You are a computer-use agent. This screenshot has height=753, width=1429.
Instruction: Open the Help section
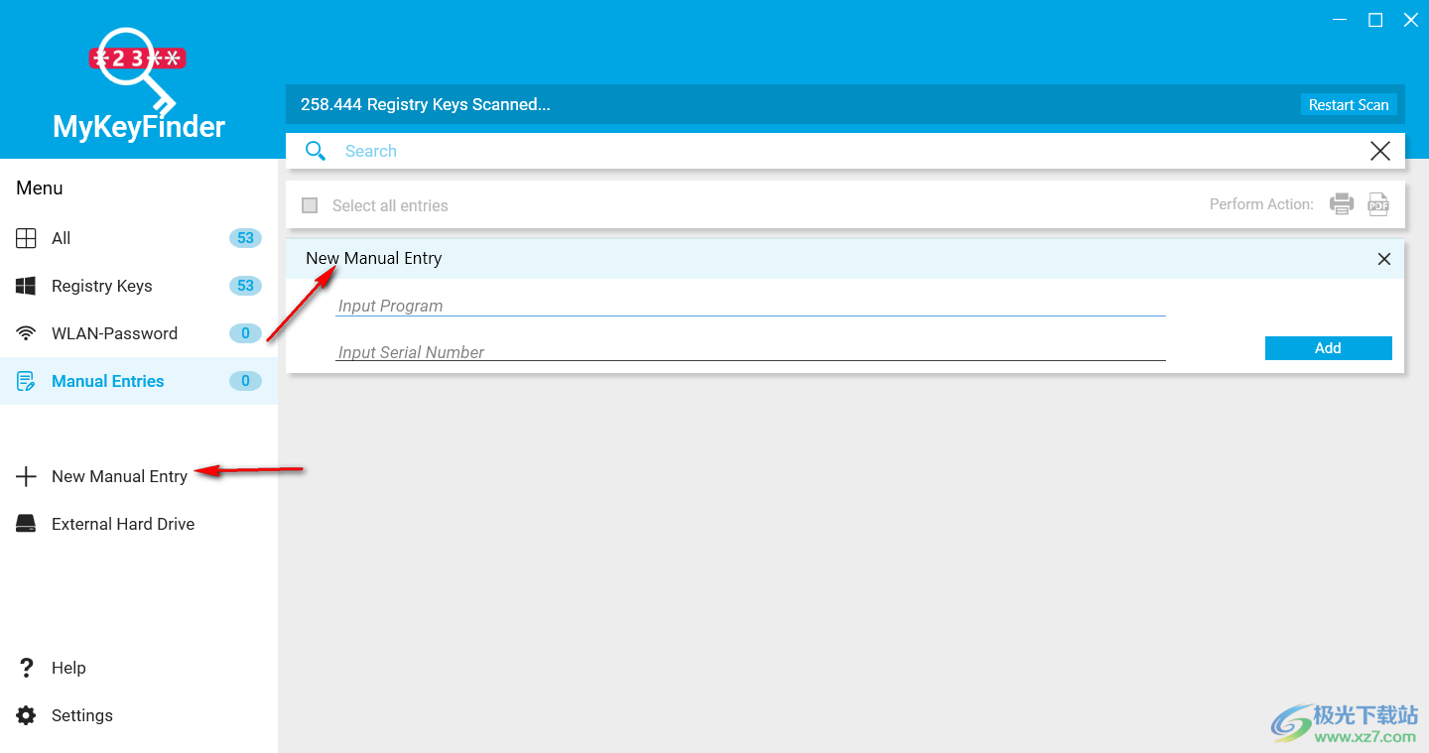[x=139, y=668]
